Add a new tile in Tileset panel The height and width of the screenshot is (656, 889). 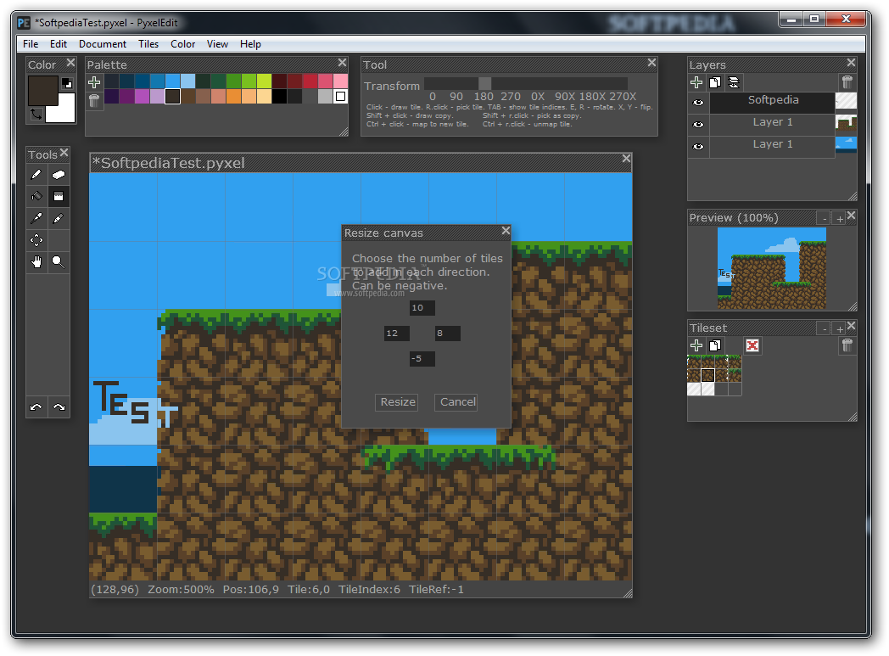point(696,345)
